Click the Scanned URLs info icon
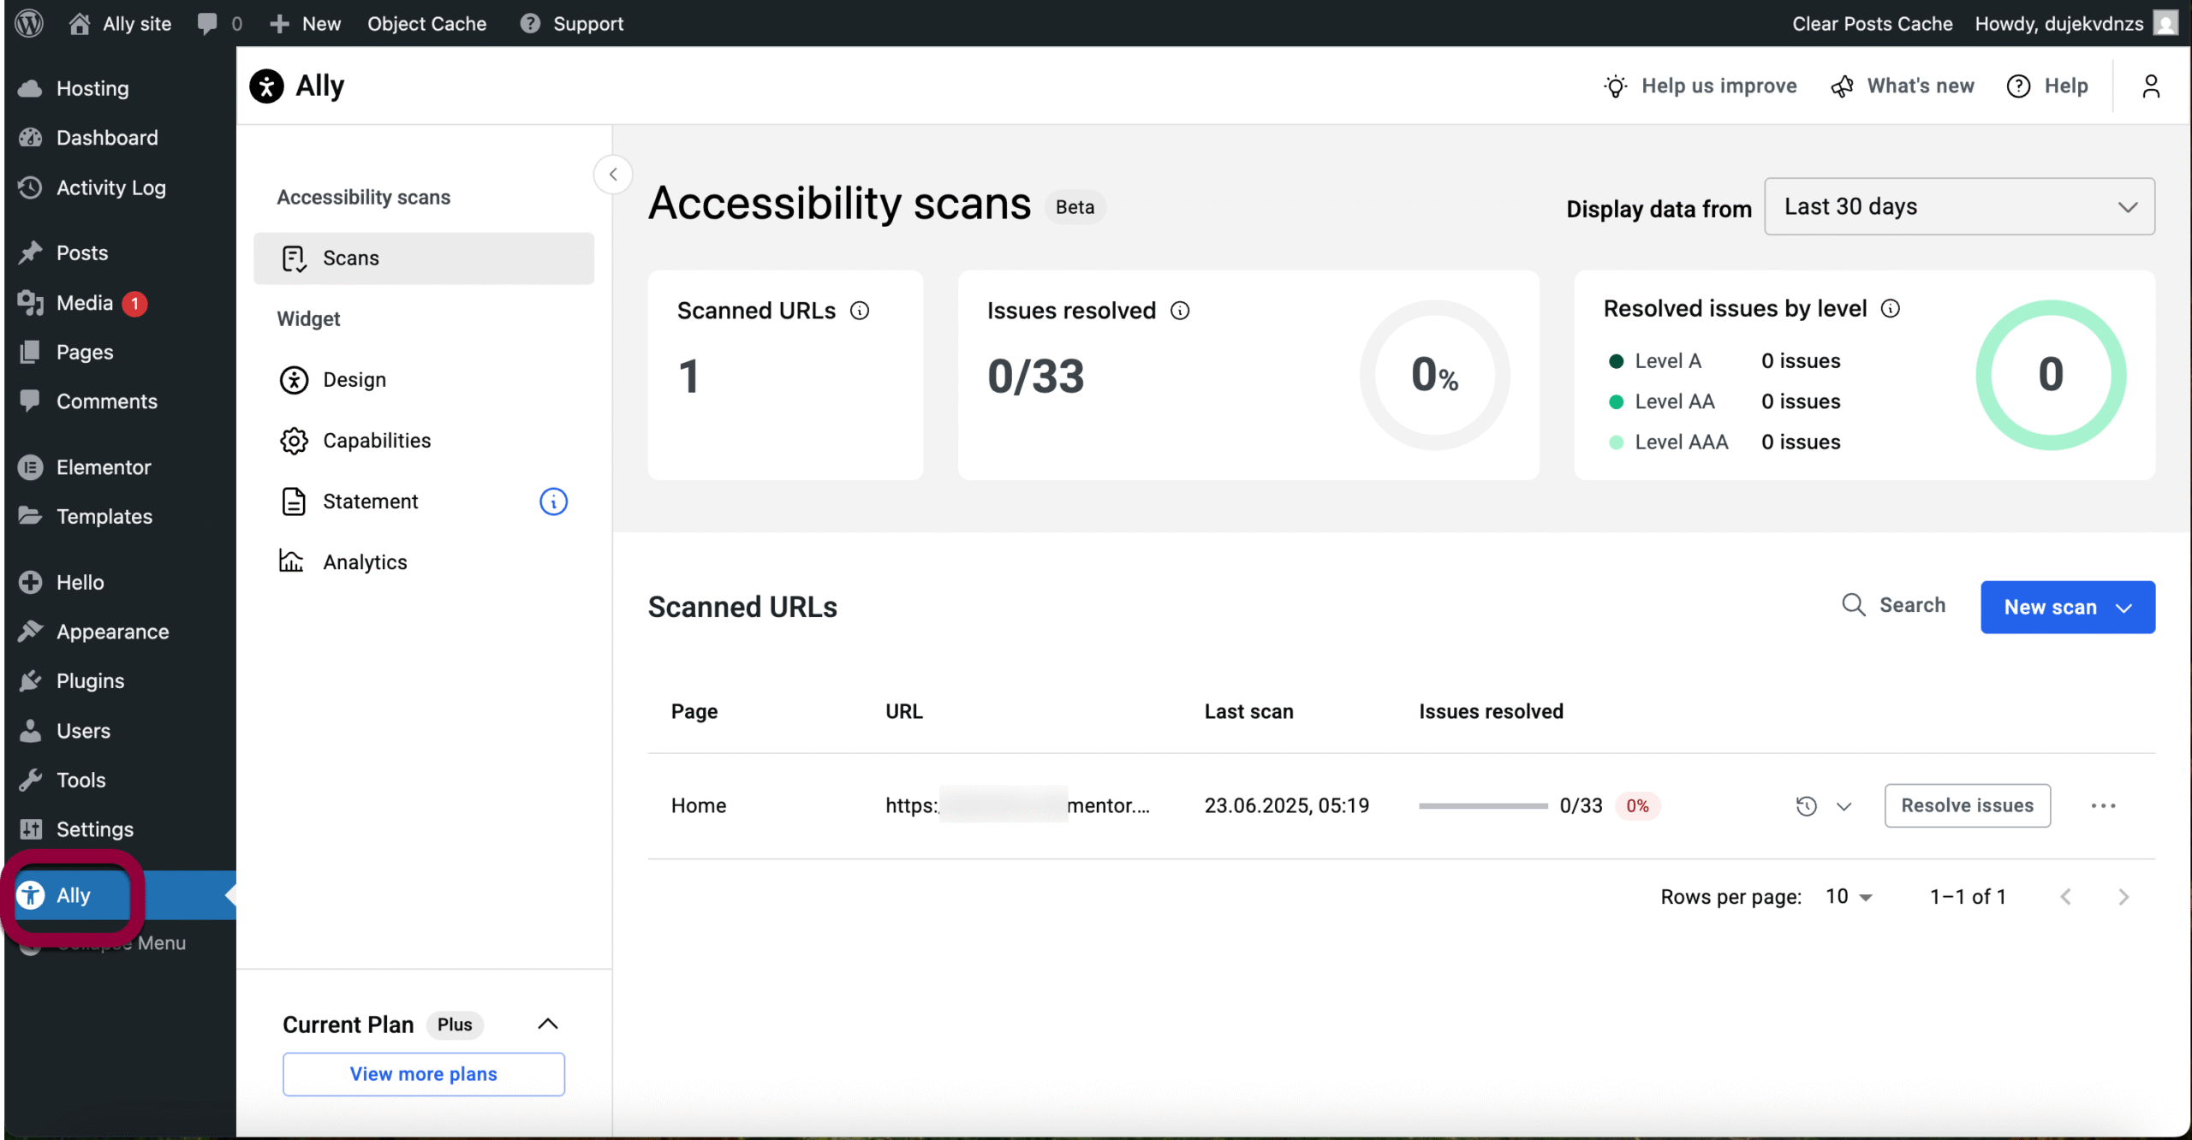The image size is (2192, 1140). 860,311
